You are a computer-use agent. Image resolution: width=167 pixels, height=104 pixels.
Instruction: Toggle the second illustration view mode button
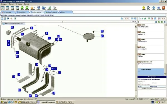point(5,19)
